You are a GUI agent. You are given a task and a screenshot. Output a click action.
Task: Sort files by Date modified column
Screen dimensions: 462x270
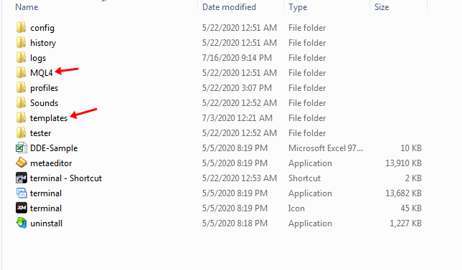click(229, 6)
